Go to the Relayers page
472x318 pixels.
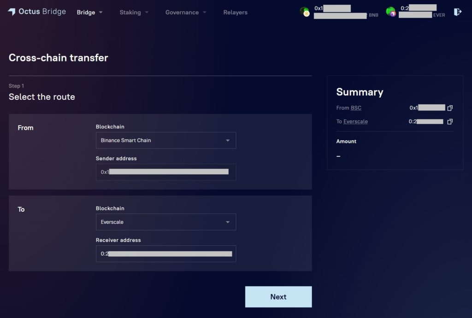click(x=235, y=12)
